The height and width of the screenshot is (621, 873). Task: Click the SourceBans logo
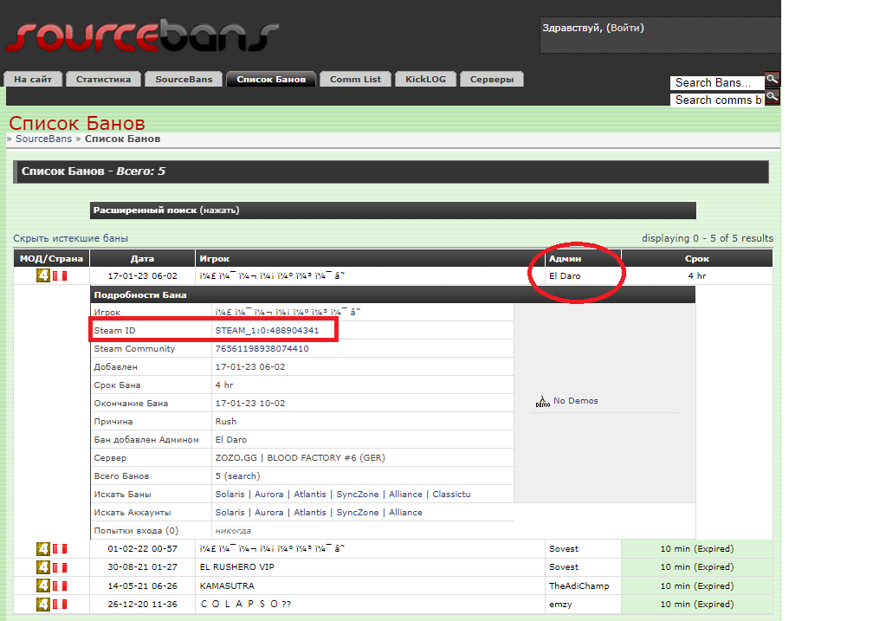[143, 36]
